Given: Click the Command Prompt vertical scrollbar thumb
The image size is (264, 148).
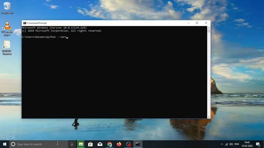Looking at the screenshot, I should 209,31.
